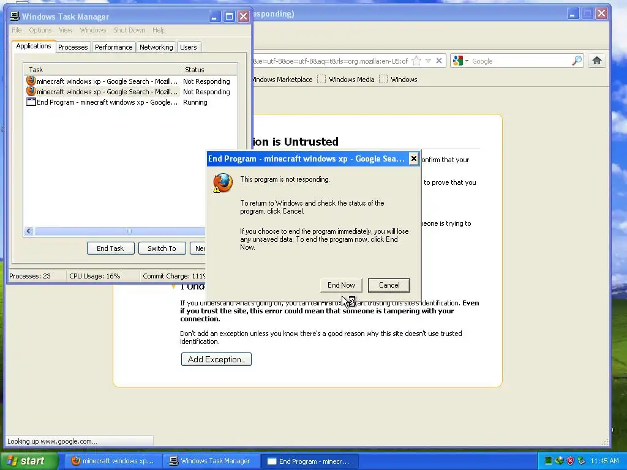Open the Applications tab
This screenshot has height=470, width=627.
pos(34,46)
